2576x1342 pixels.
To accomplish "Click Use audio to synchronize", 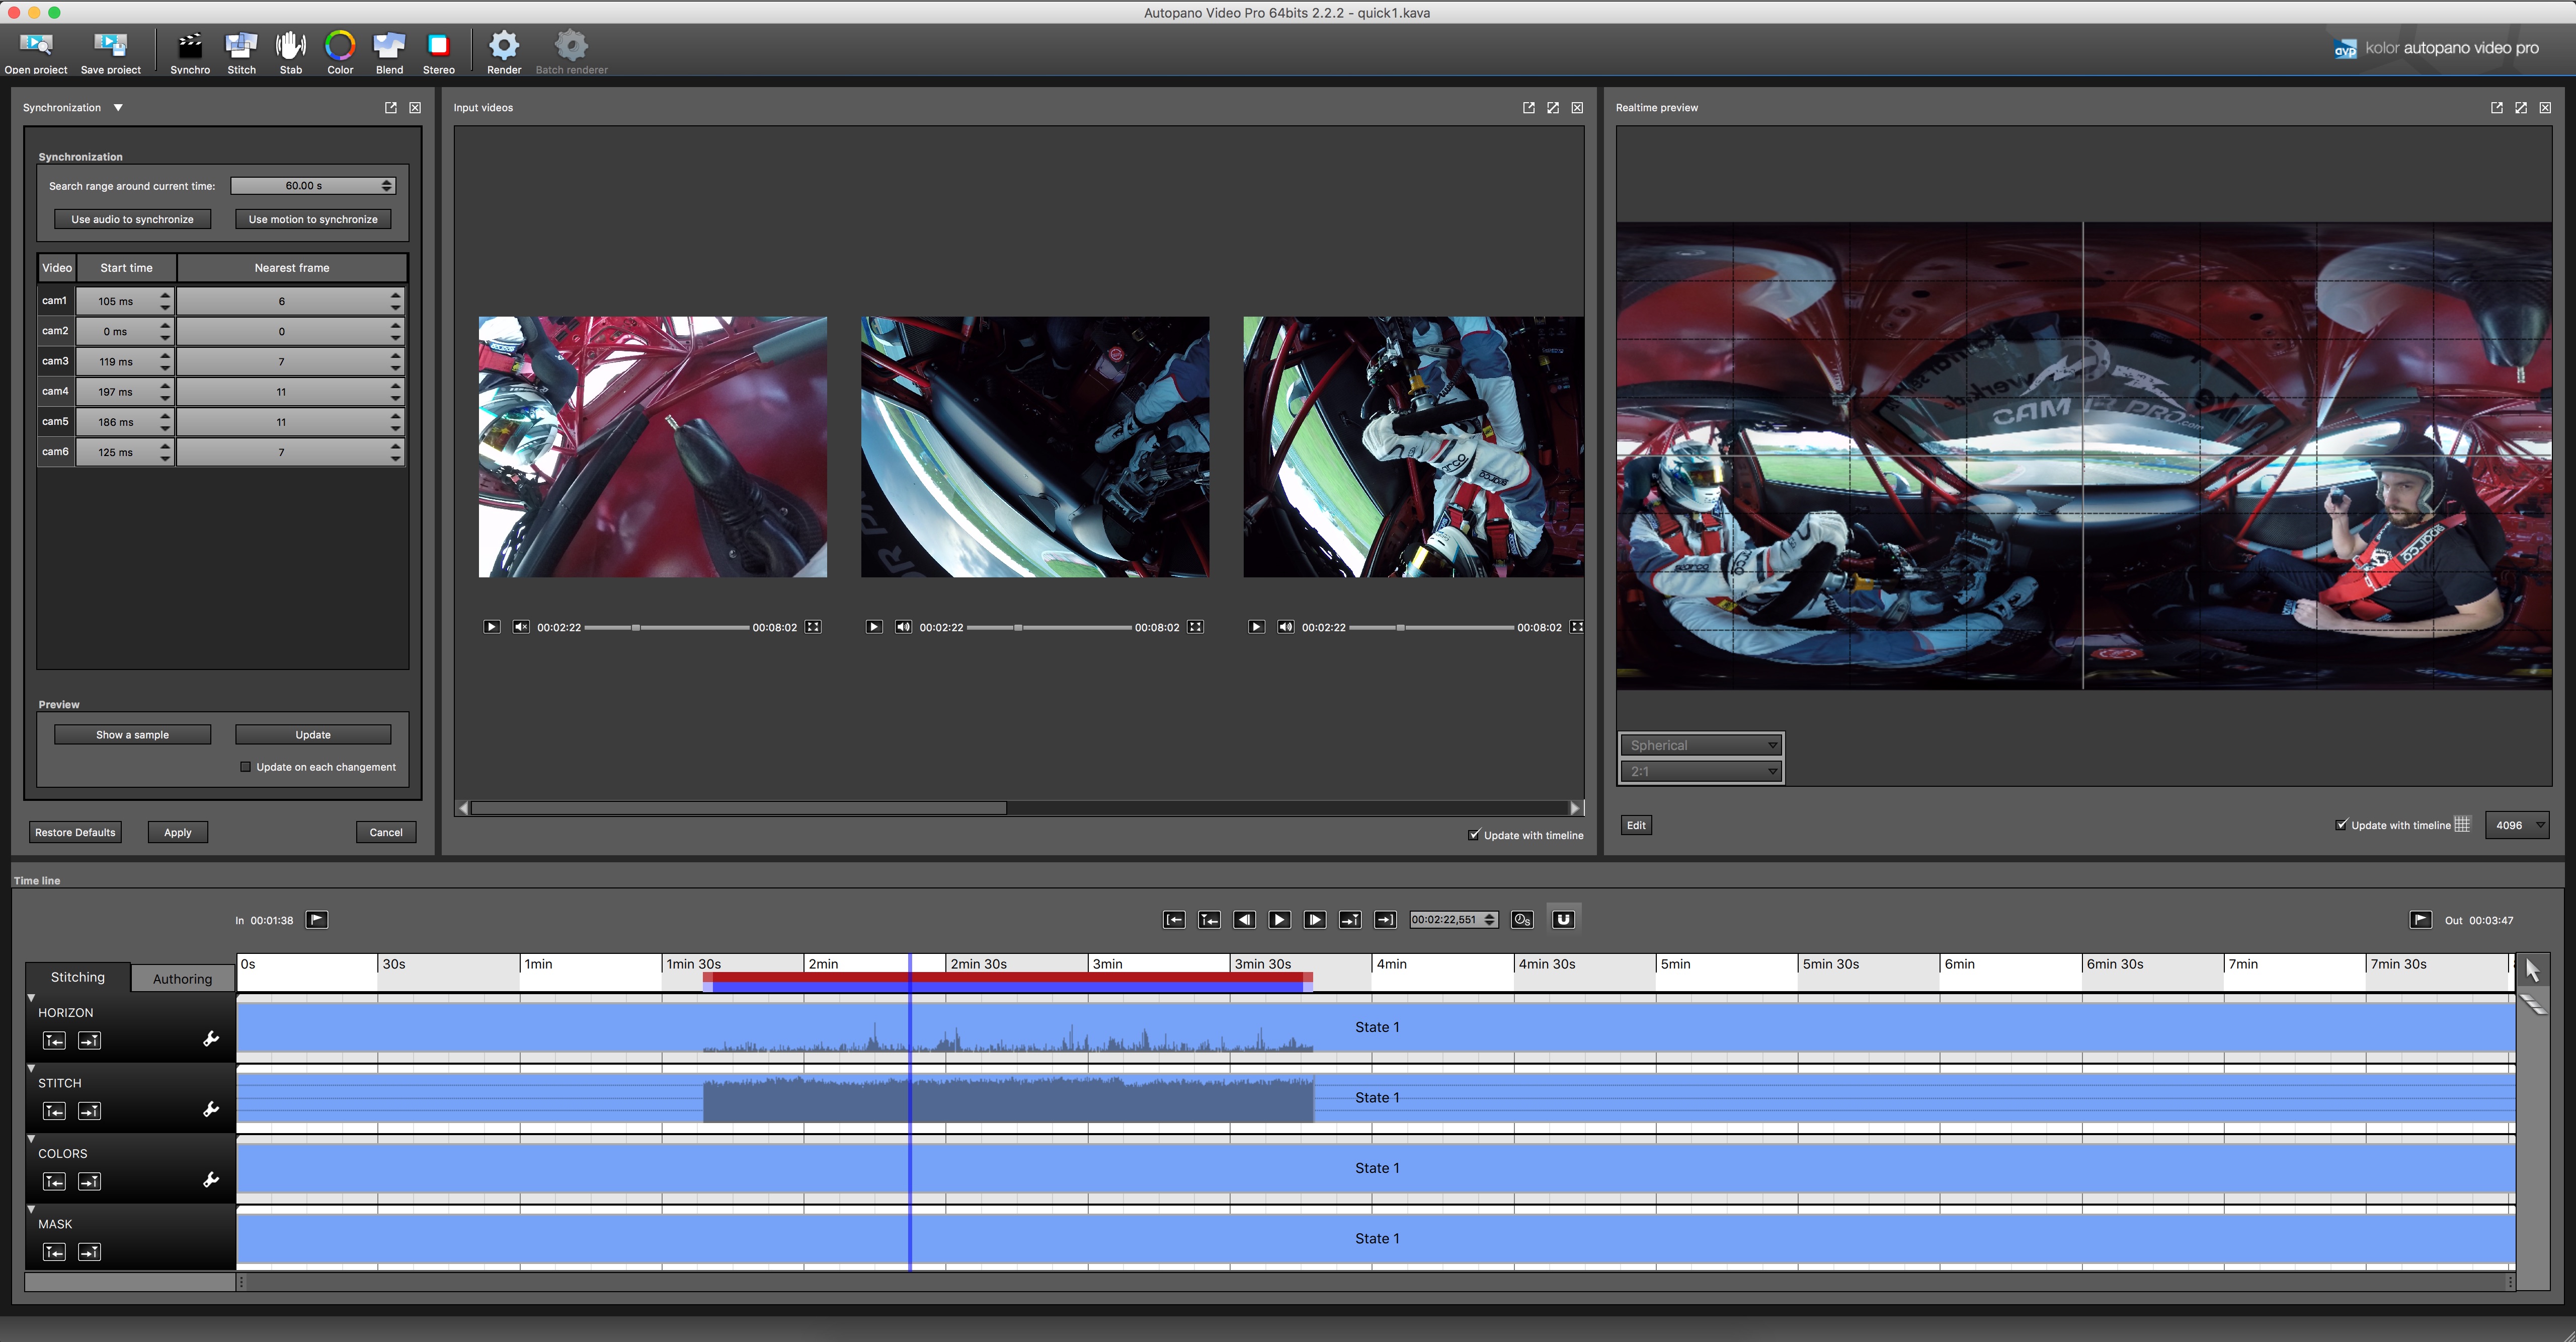I will [132, 219].
